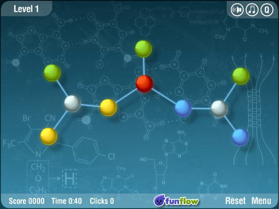Click the Score 0000 readout
The image size is (279, 209).
pyautogui.click(x=27, y=201)
